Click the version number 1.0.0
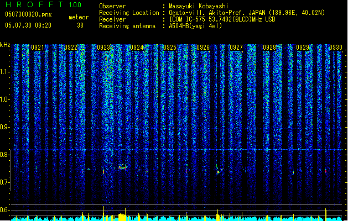 pos(75,4)
